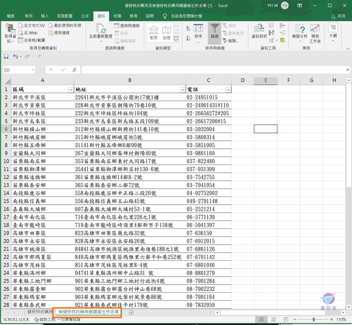Collapse the ribbon
The width and height of the screenshot is (352, 325).
point(348,48)
